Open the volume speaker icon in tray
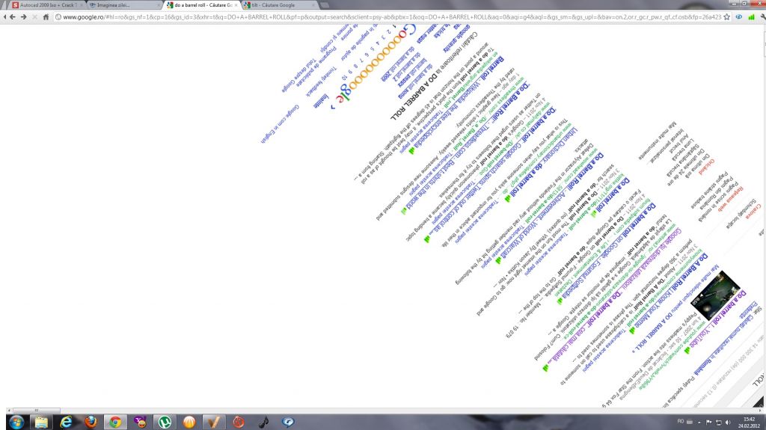 [728, 423]
